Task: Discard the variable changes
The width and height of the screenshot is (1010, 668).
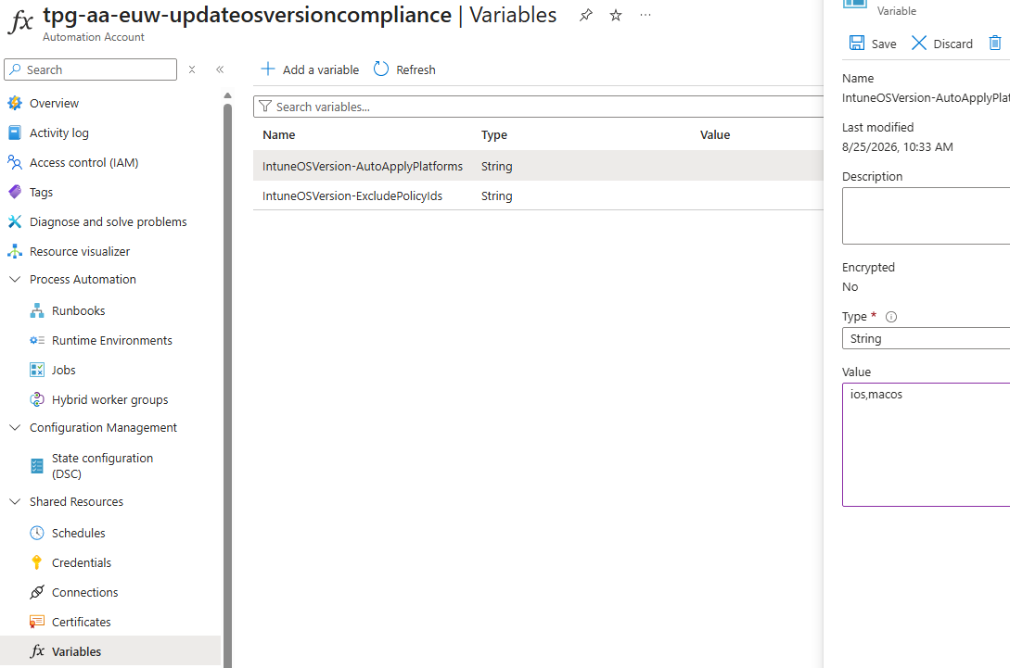Action: click(x=941, y=44)
